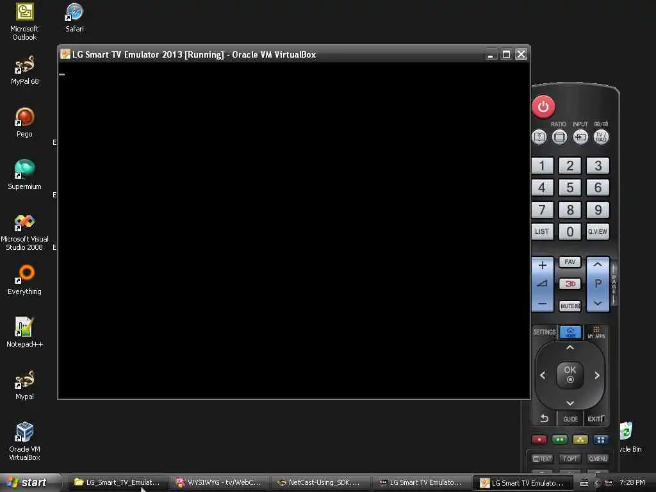Click the FAV button on the remote
Image resolution: width=656 pixels, height=492 pixels.
click(570, 262)
